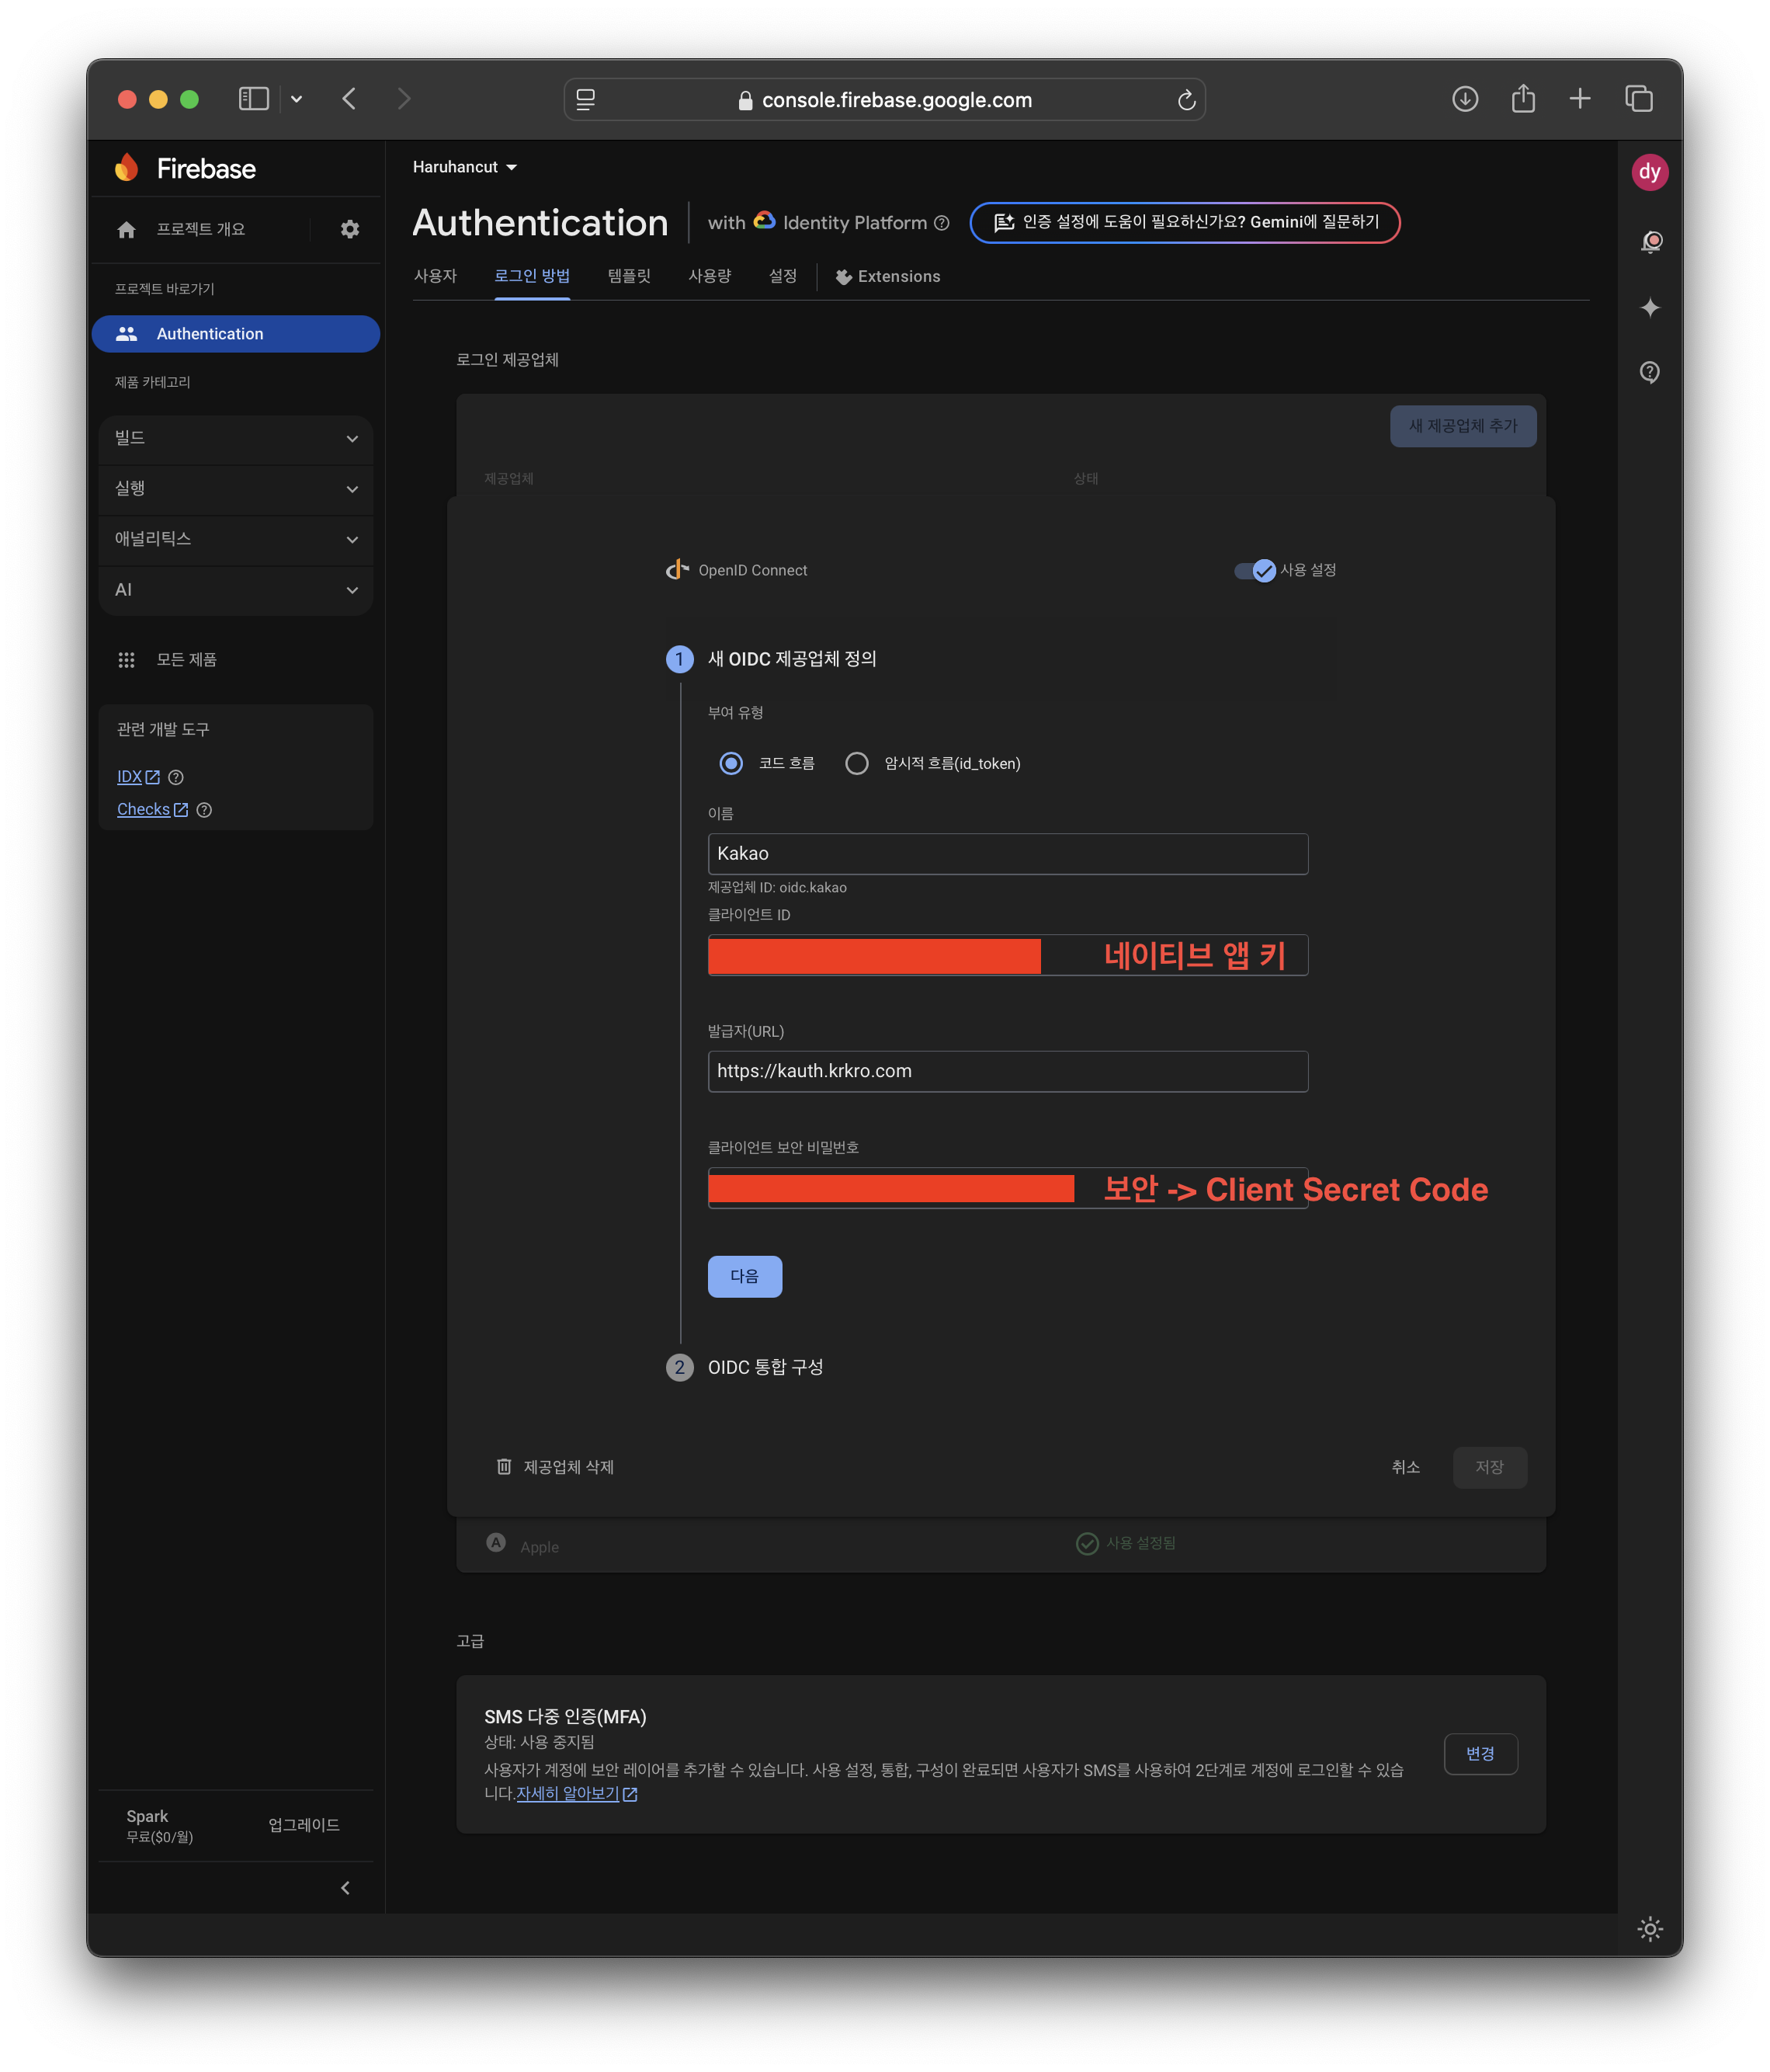Click 업그레이드 plan button
The height and width of the screenshot is (2072, 1770).
[304, 1825]
